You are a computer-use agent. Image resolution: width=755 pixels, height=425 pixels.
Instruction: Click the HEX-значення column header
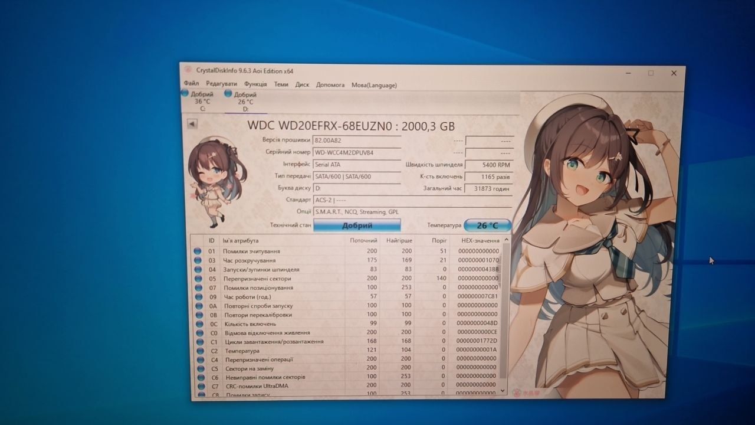tap(480, 241)
